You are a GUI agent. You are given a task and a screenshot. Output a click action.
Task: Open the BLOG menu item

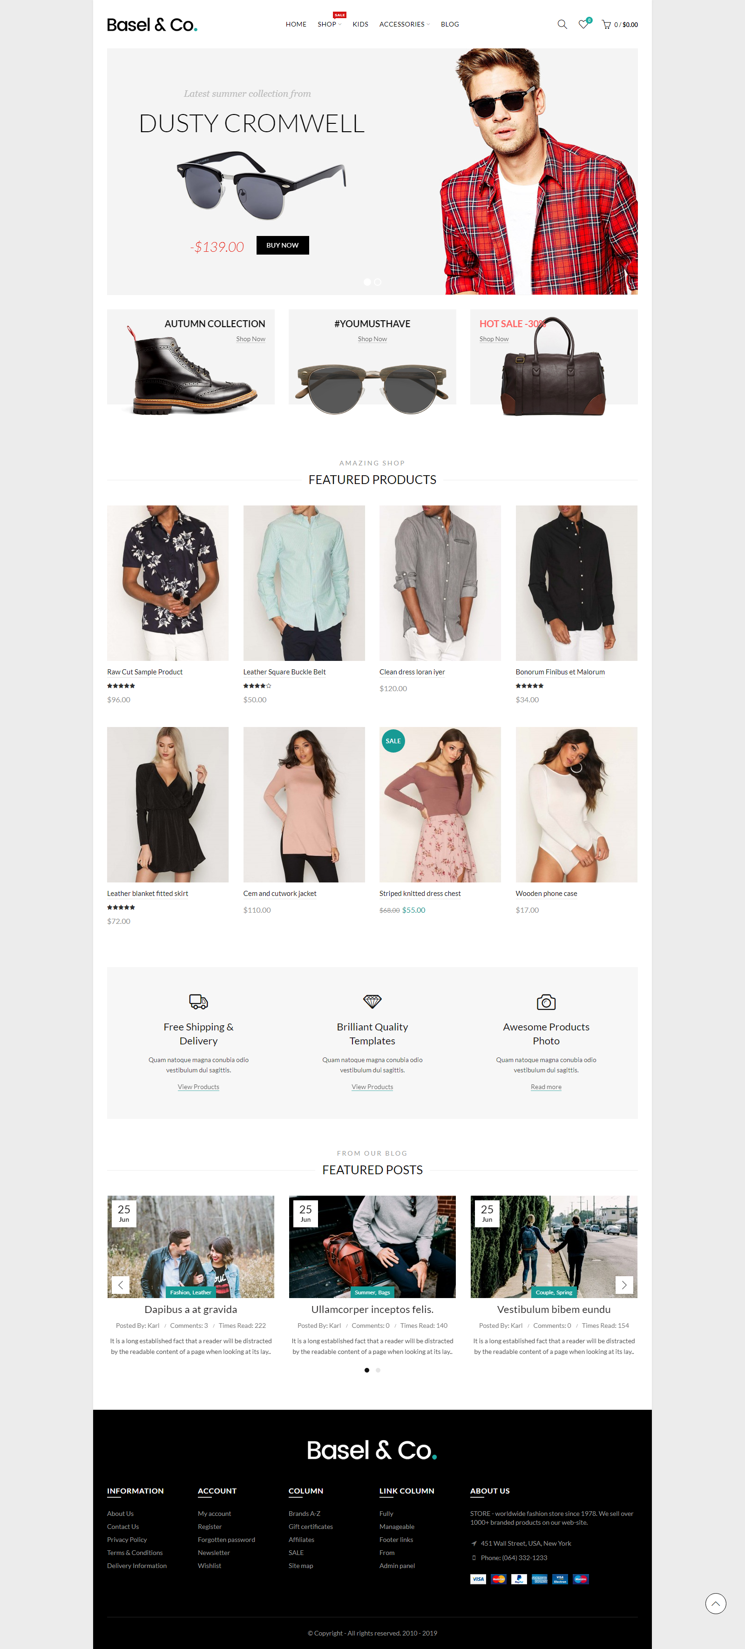(x=450, y=24)
